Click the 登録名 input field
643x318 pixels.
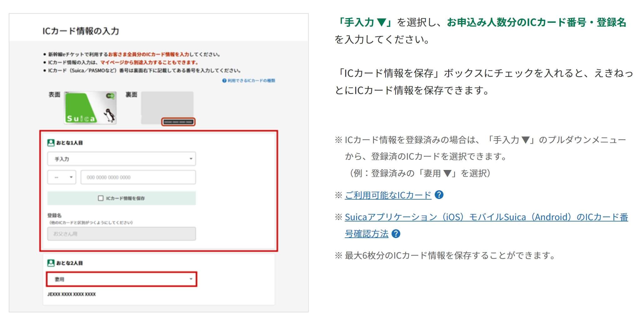click(122, 234)
